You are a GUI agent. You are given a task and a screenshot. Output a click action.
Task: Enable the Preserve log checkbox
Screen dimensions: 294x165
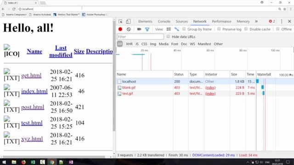tap(219, 29)
